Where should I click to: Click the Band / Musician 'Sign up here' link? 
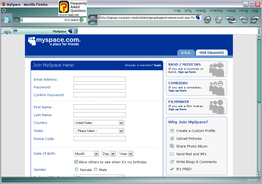(x=187, y=72)
